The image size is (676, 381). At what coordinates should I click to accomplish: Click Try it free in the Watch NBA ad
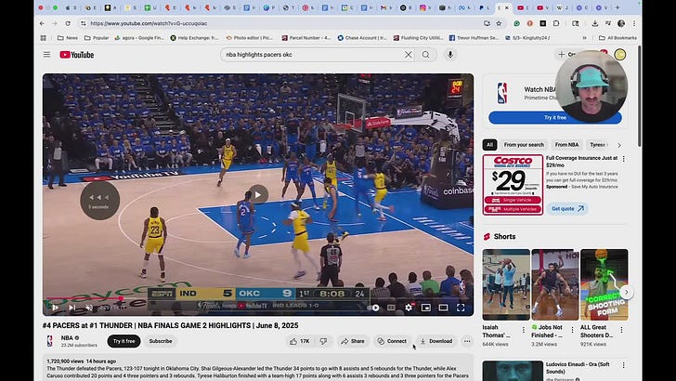point(555,117)
